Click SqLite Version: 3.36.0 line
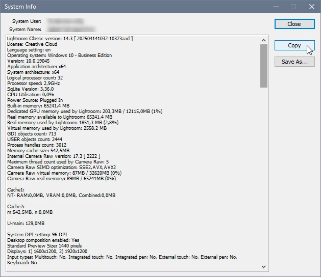 coord(30,89)
